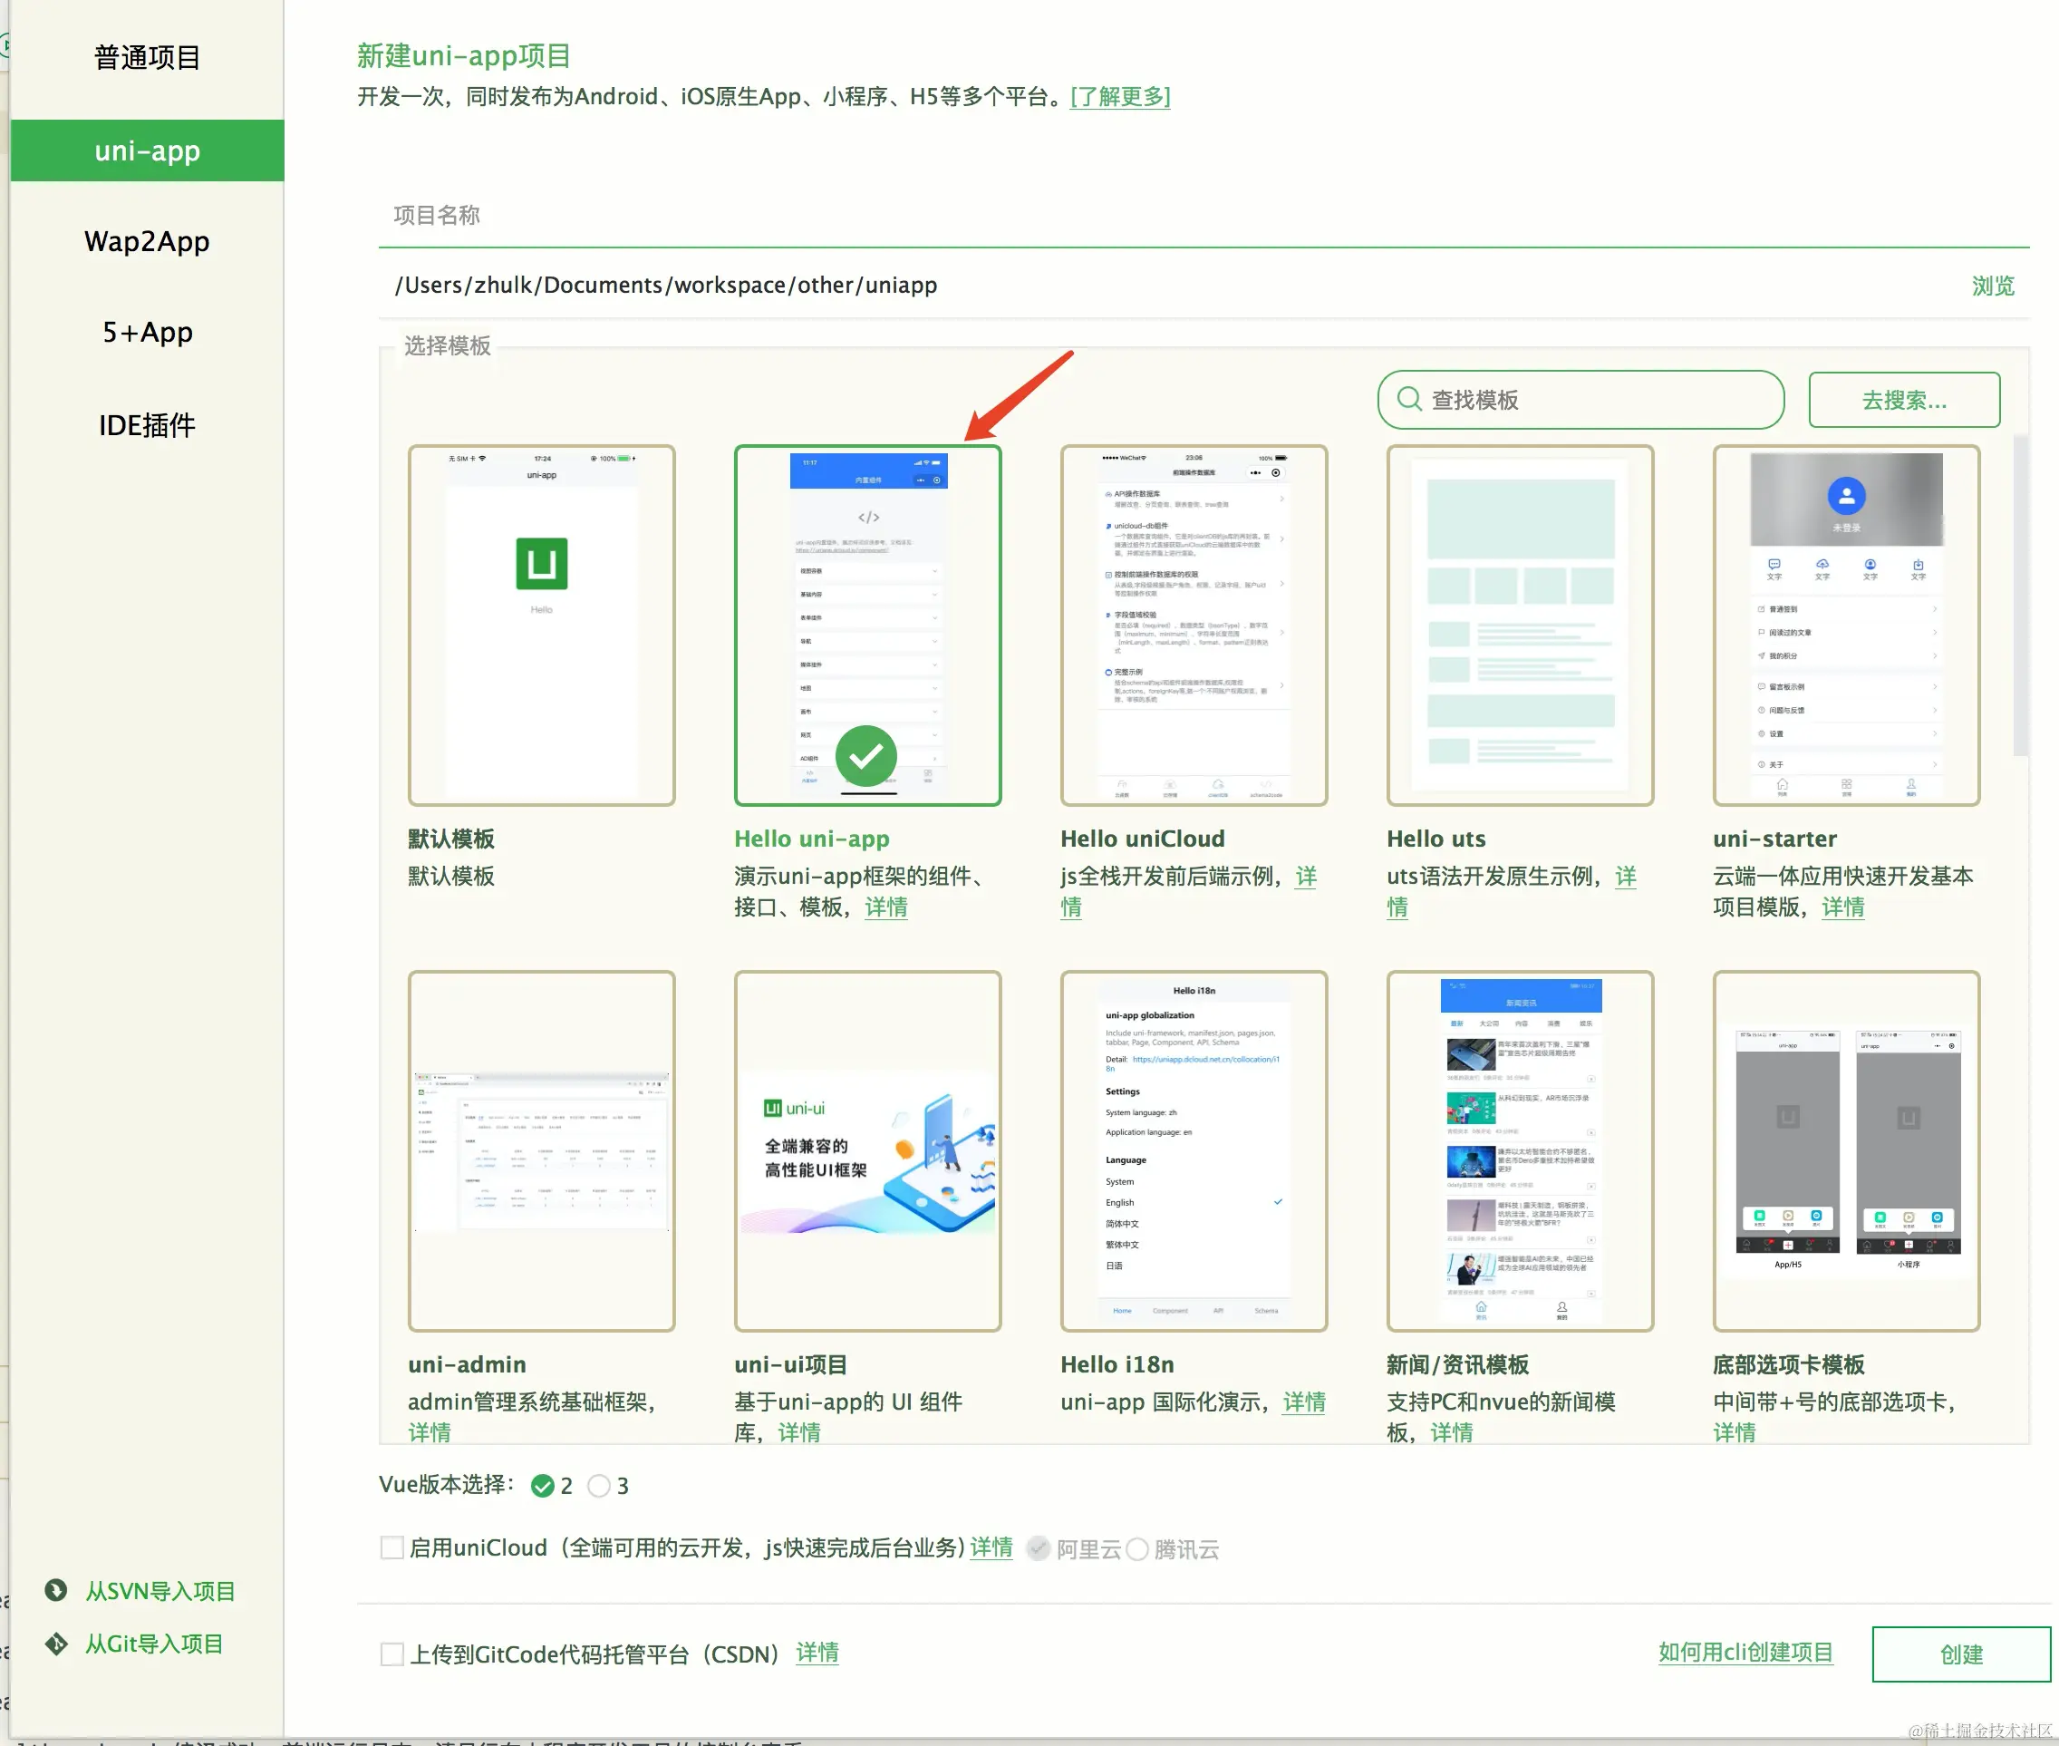Open 详情 link for Hello uni-app

tap(885, 907)
